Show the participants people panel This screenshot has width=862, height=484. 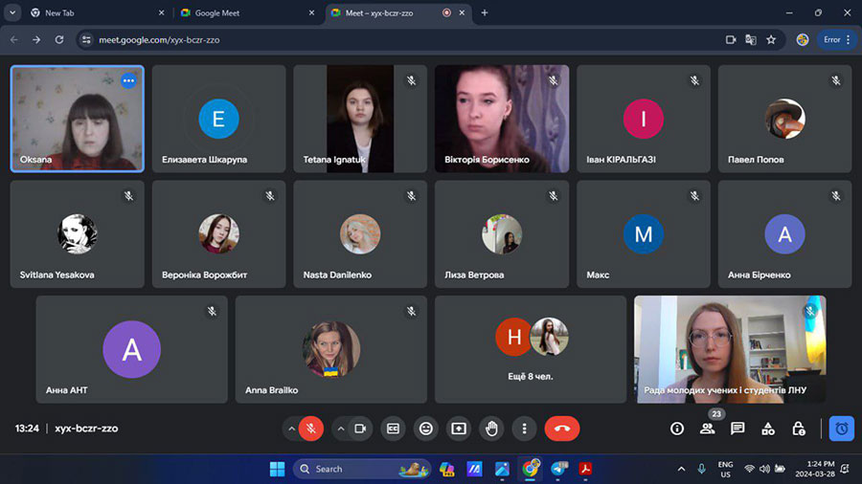pos(708,429)
